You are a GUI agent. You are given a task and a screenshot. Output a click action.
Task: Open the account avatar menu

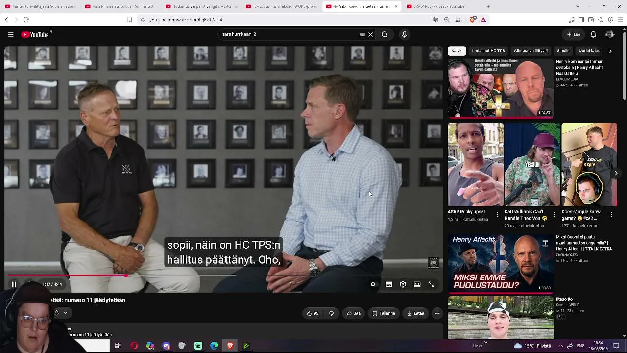tap(610, 34)
